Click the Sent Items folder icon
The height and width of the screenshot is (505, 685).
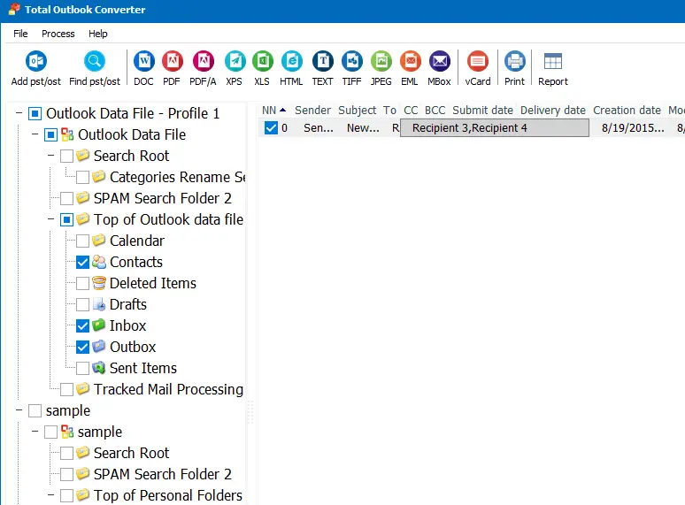pos(99,368)
